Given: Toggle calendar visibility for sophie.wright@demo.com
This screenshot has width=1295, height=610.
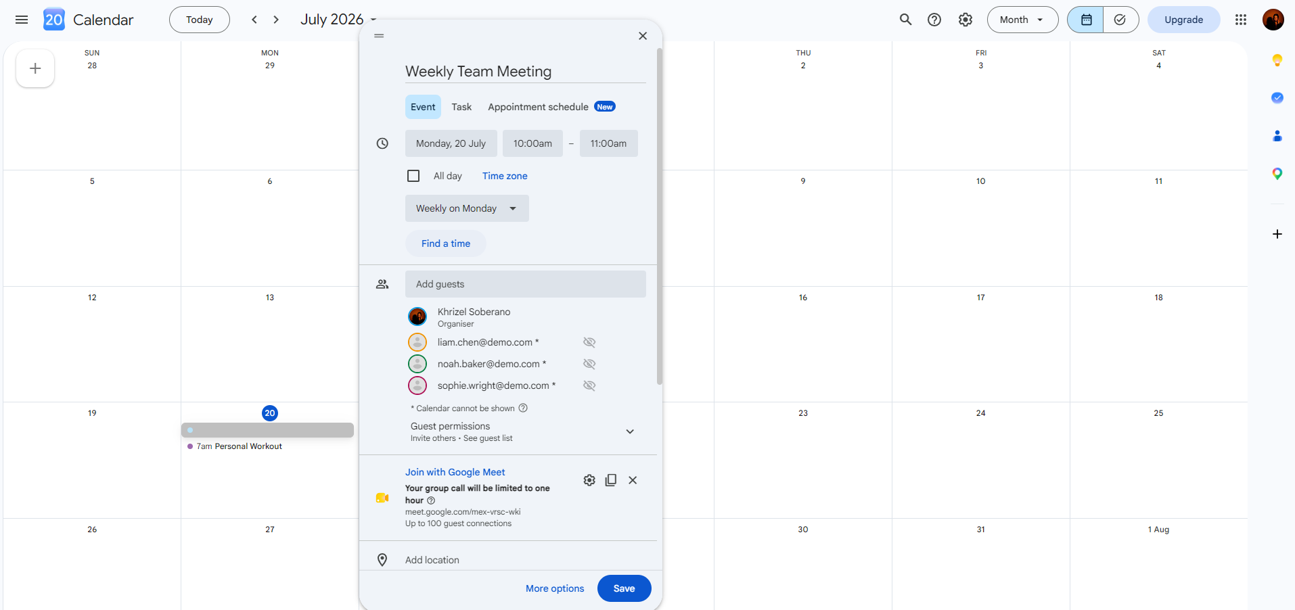Looking at the screenshot, I should click(x=589, y=385).
